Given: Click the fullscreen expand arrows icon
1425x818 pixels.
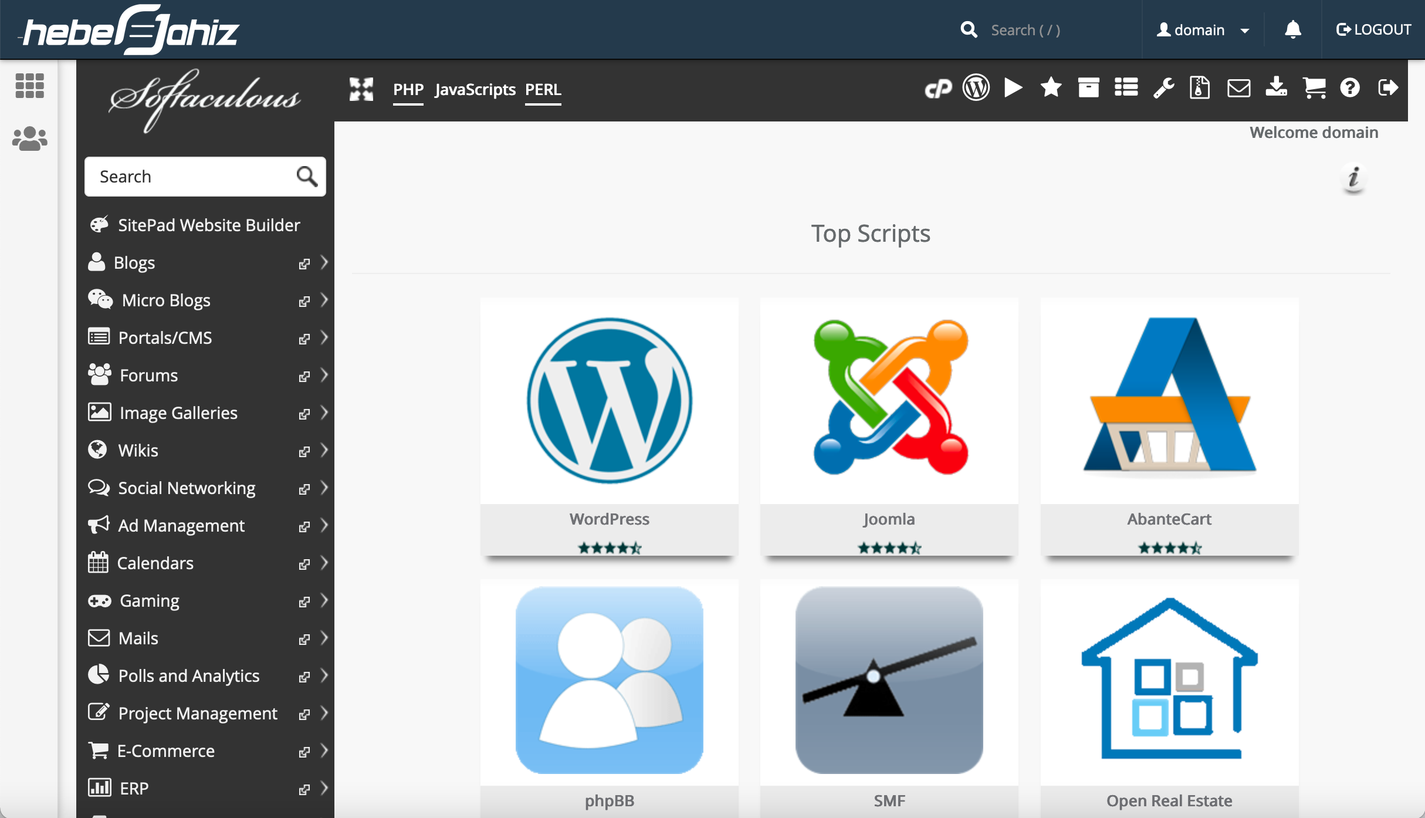Looking at the screenshot, I should tap(361, 89).
